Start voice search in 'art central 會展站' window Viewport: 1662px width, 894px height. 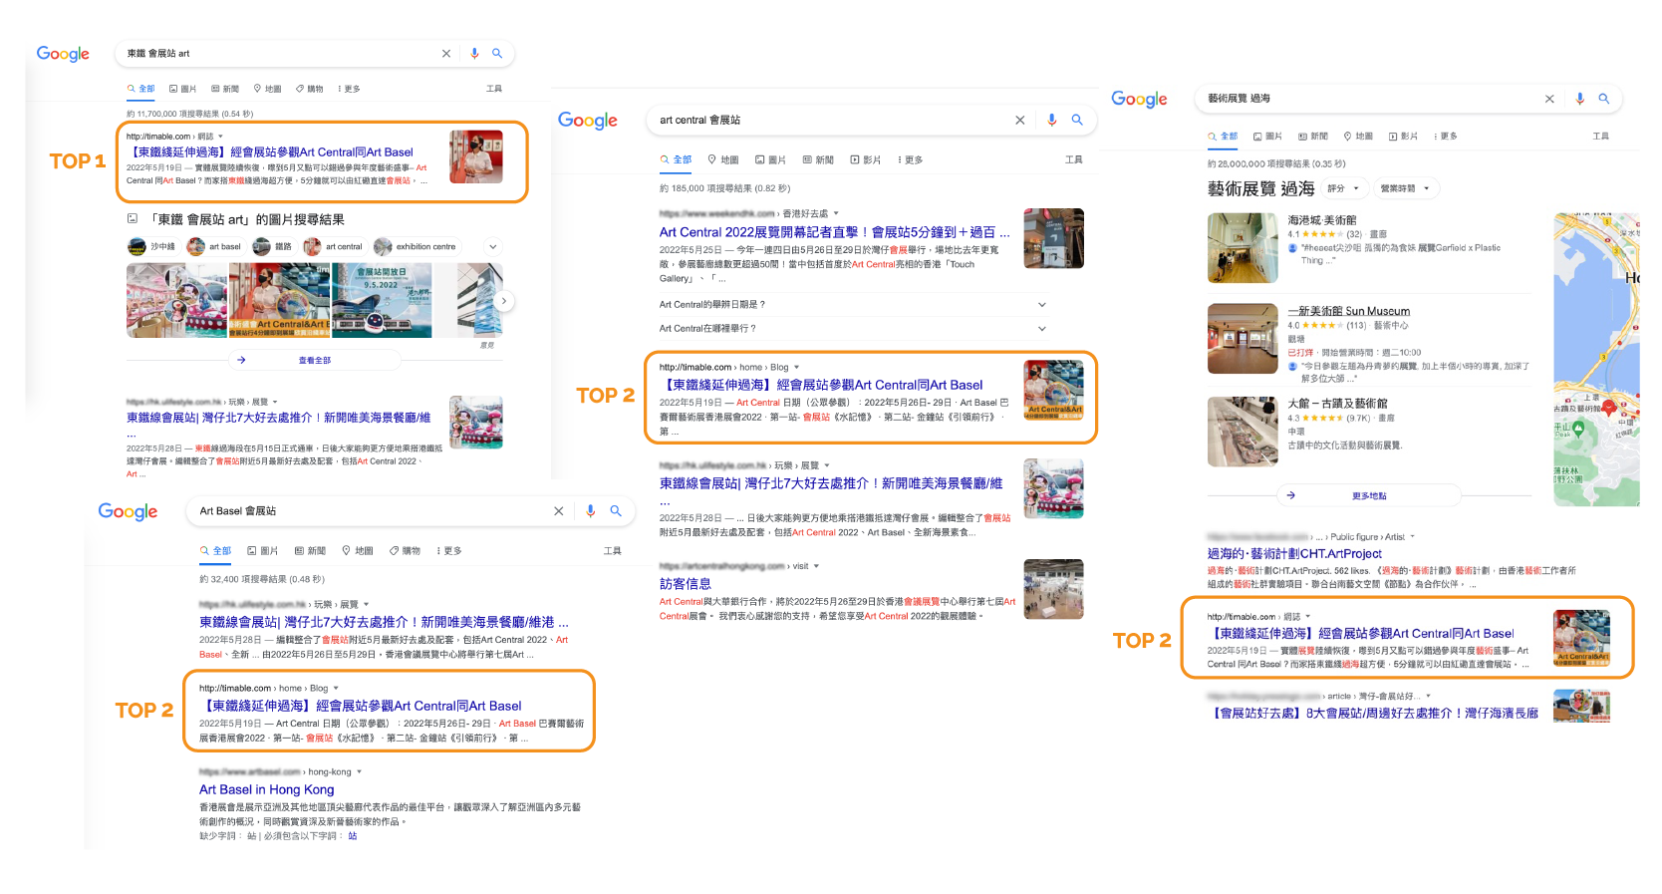[x=1052, y=120]
